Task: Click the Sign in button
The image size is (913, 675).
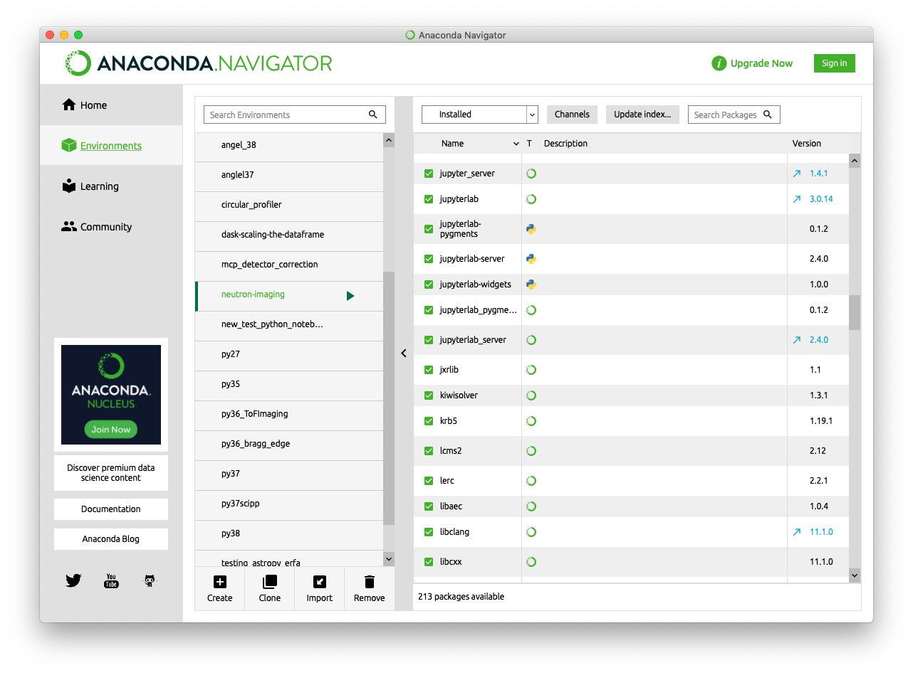Action: (x=834, y=63)
